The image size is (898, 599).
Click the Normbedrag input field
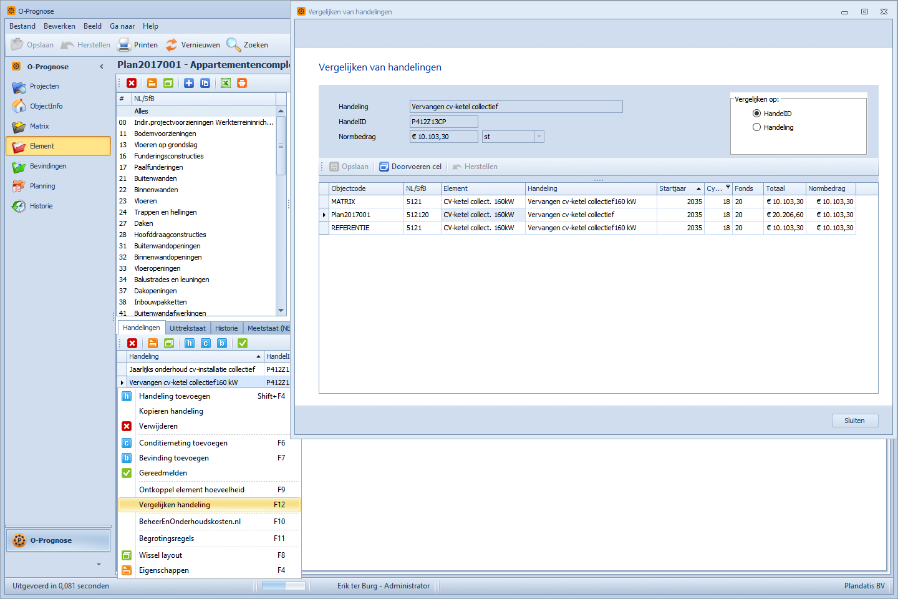pos(443,137)
